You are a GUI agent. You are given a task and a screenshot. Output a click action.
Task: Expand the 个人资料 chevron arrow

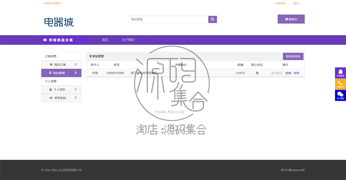pyautogui.click(x=76, y=89)
